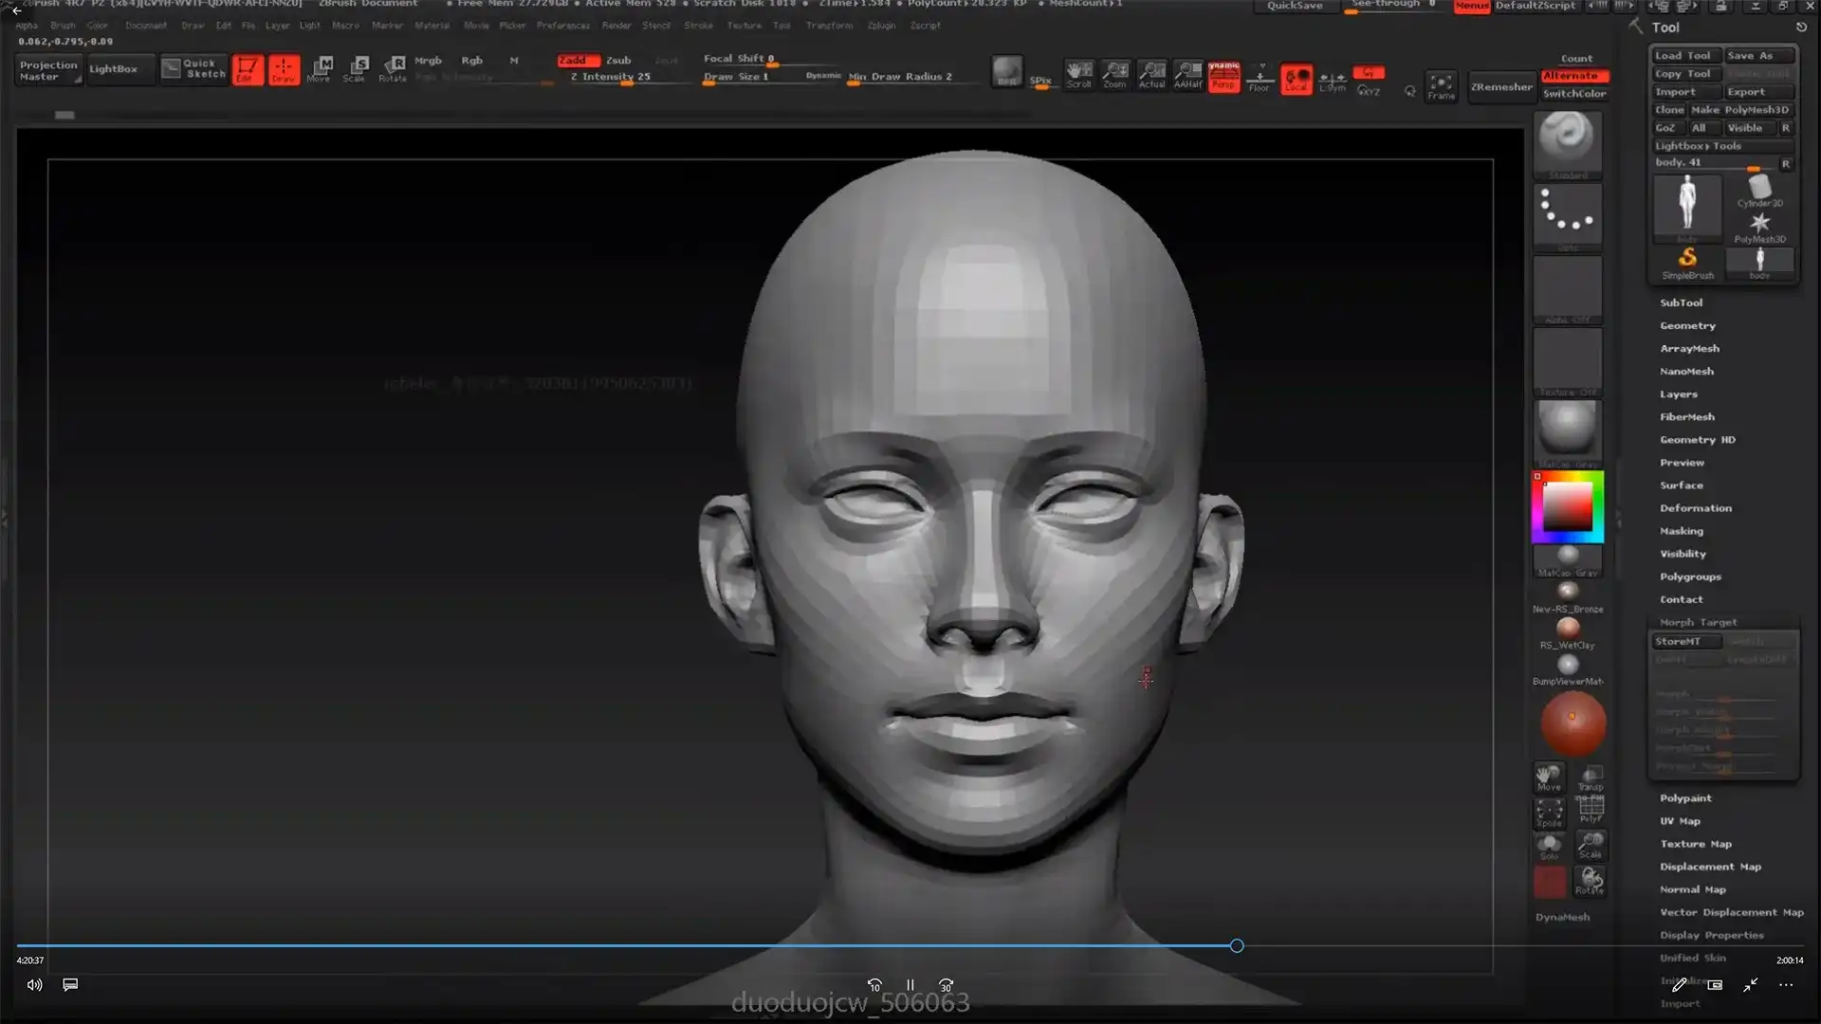Click the Frame mesh icon
Viewport: 1821px width, 1024px height.
point(1441,85)
